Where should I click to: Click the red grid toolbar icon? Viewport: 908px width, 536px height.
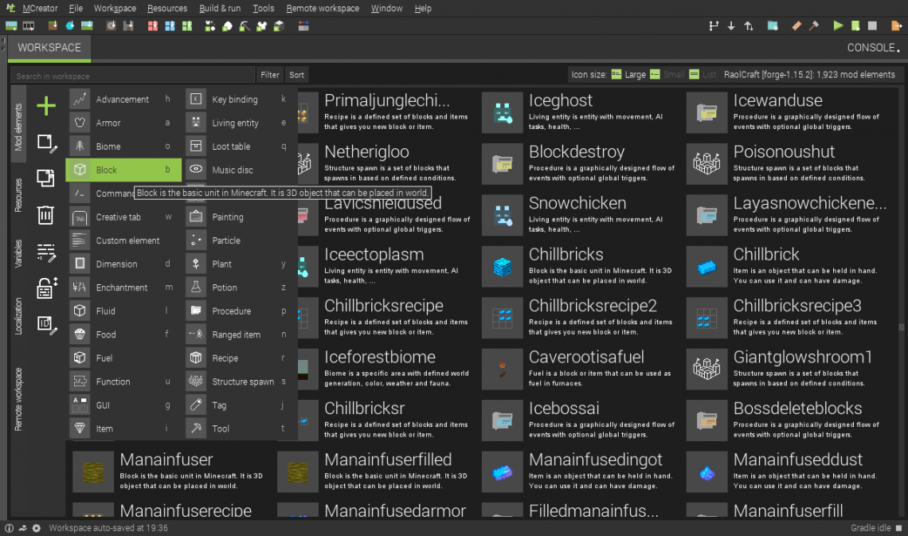(x=152, y=25)
